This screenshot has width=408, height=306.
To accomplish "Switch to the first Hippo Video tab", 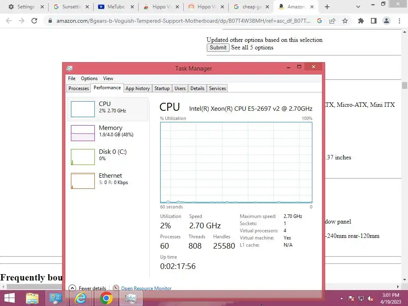I will 161,7.
